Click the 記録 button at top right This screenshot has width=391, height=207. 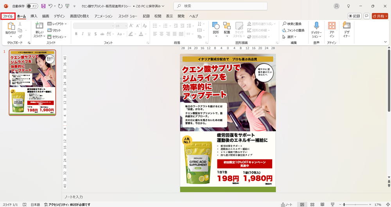click(355, 16)
